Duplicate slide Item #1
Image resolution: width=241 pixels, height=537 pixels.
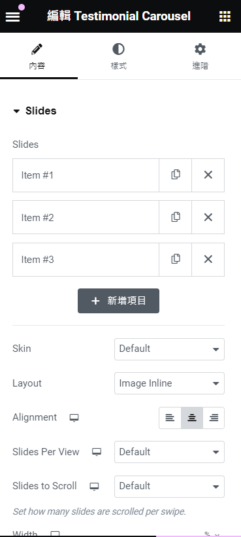coord(176,175)
